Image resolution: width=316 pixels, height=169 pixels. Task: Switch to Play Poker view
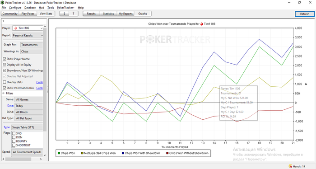(x=28, y=14)
